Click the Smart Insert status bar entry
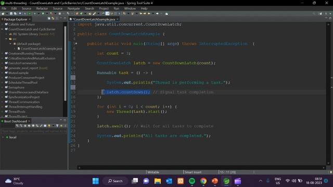 click(x=193, y=172)
